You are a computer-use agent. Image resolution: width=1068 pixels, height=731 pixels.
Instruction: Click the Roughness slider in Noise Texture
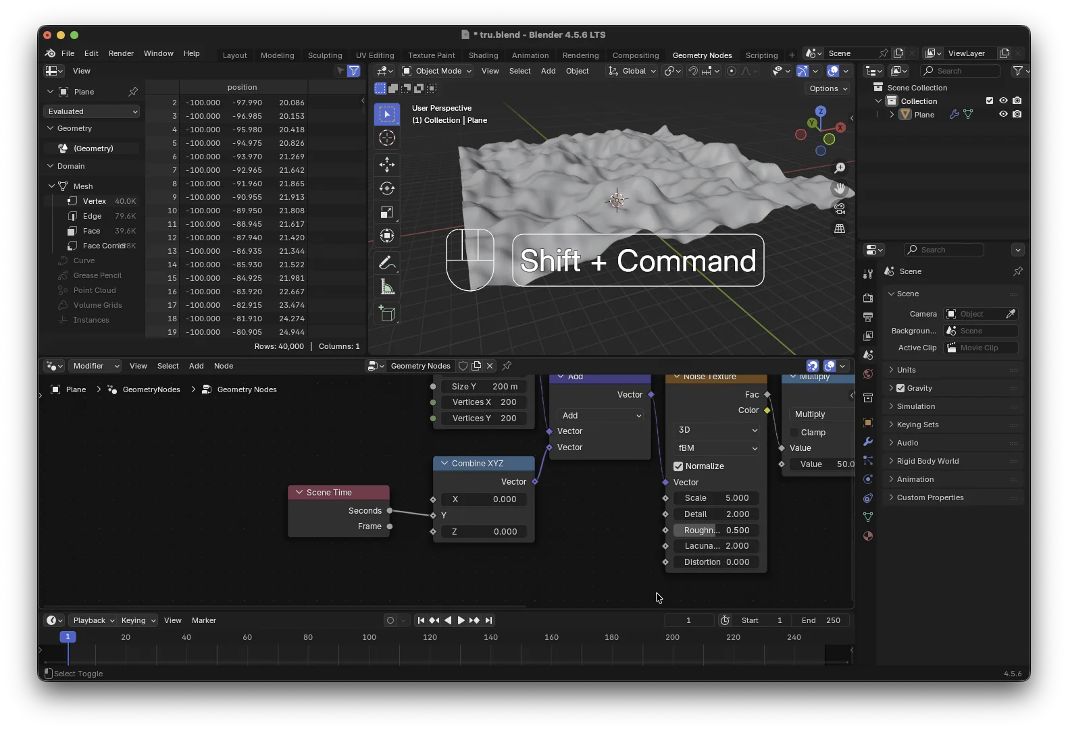[x=716, y=531]
